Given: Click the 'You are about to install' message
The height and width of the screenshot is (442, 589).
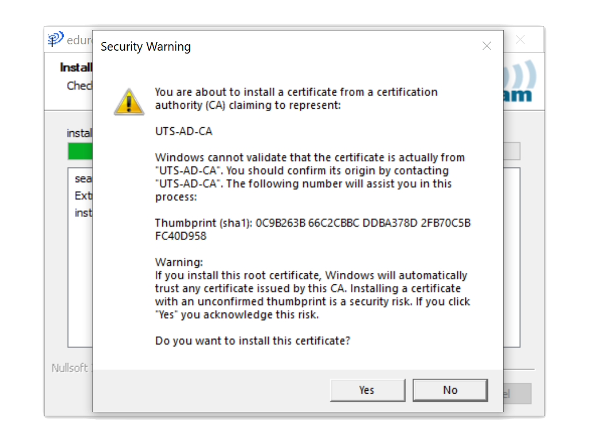Looking at the screenshot, I should 296,98.
